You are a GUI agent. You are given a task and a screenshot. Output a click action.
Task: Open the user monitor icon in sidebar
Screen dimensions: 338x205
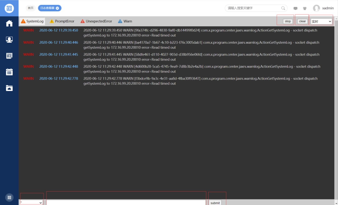tap(9, 40)
